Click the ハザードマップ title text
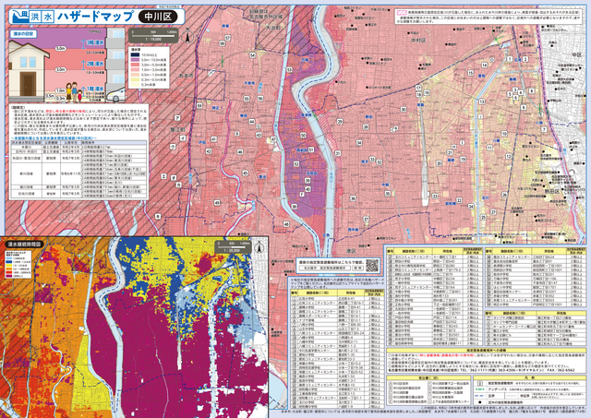The image size is (591, 418). (95, 17)
